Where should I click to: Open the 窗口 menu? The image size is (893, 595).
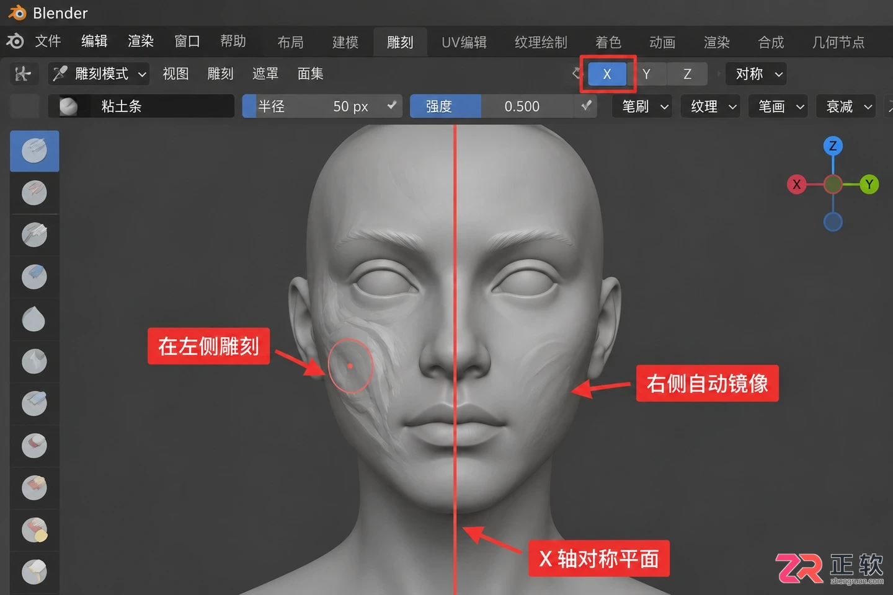[187, 41]
